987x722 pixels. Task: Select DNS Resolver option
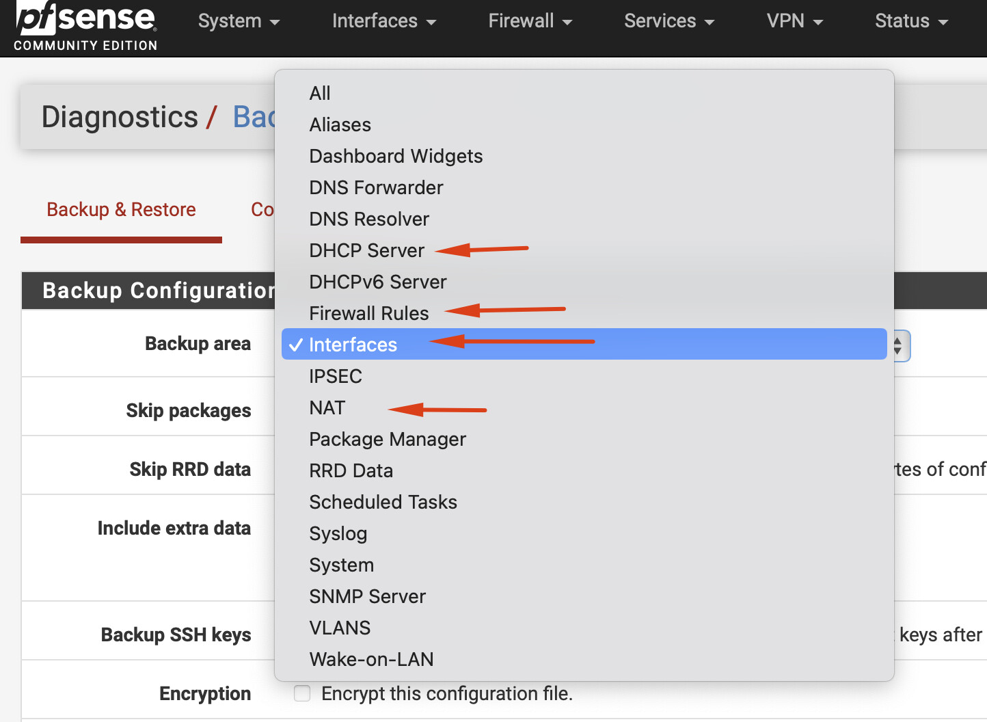[x=368, y=219]
